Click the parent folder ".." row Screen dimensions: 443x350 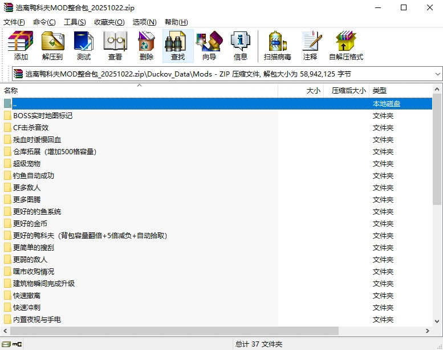click(114, 104)
